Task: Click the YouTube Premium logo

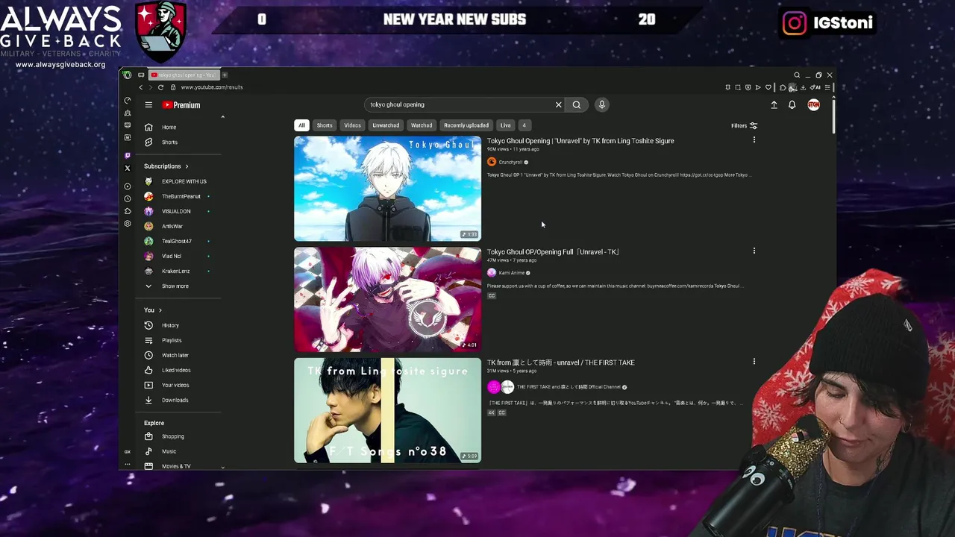Action: coord(181,105)
